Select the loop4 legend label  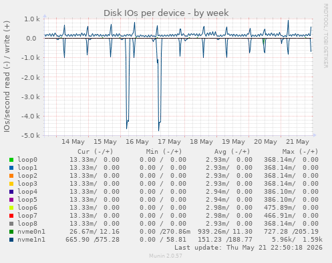(x=27, y=192)
